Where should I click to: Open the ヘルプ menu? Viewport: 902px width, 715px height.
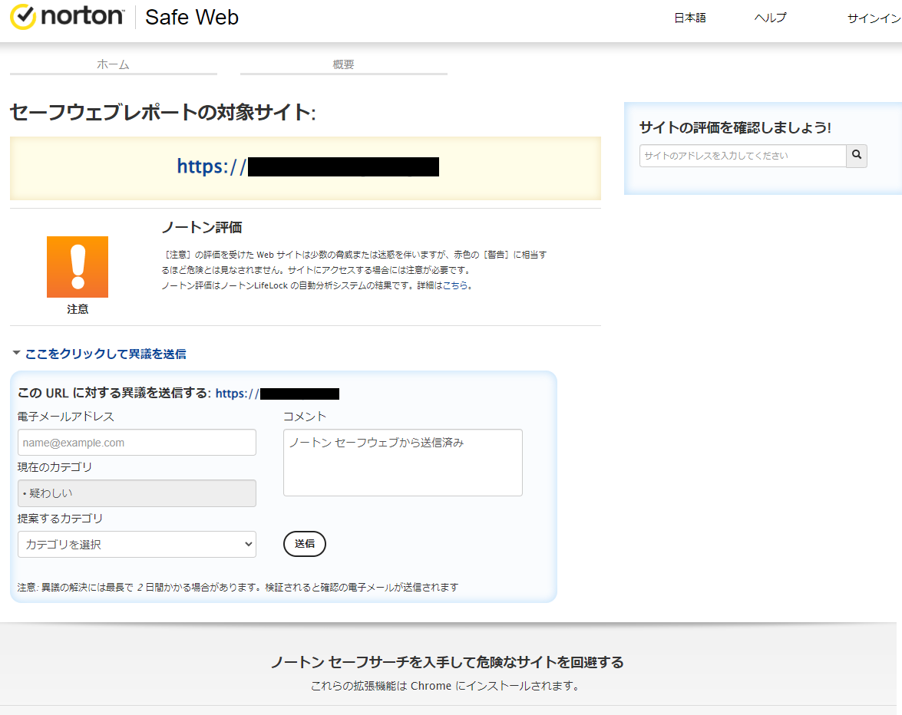(770, 17)
